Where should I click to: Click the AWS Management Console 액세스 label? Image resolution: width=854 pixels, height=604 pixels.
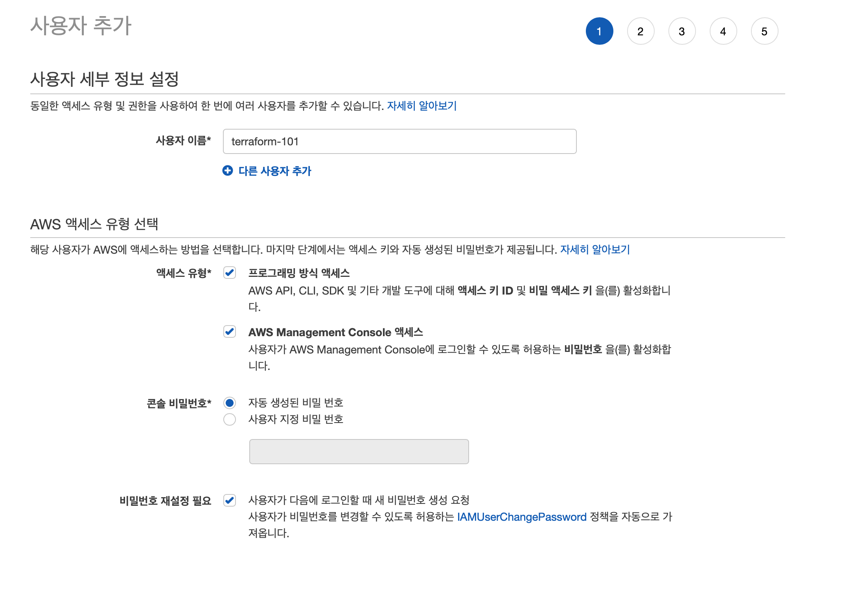335,332
